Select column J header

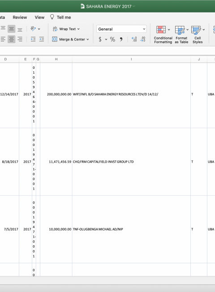click(x=199, y=59)
